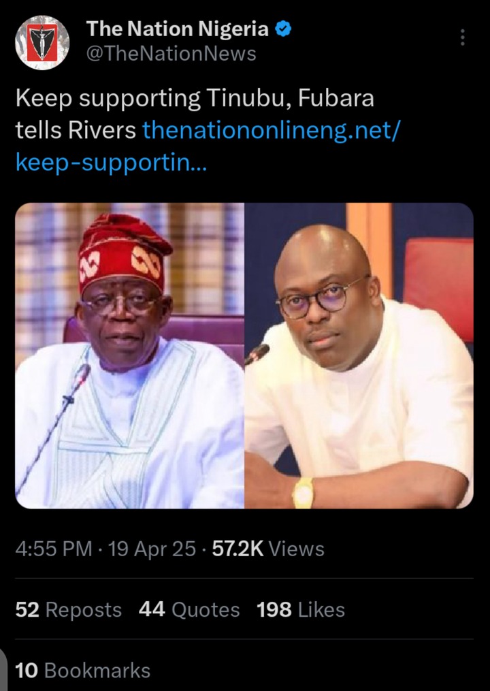Open the three-dot more options menu
The width and height of the screenshot is (490, 691).
coord(462,37)
